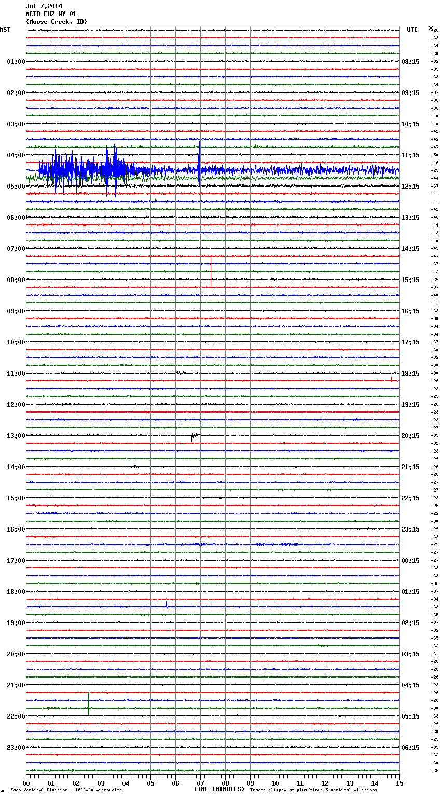Image resolution: width=441 pixels, height=797 pixels.
Task: Click the 13:15 UTC time label
Action: 410,218
